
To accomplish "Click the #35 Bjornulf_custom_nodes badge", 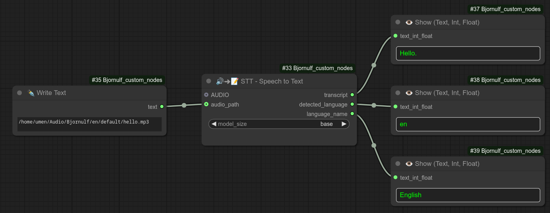I will tap(127, 80).
